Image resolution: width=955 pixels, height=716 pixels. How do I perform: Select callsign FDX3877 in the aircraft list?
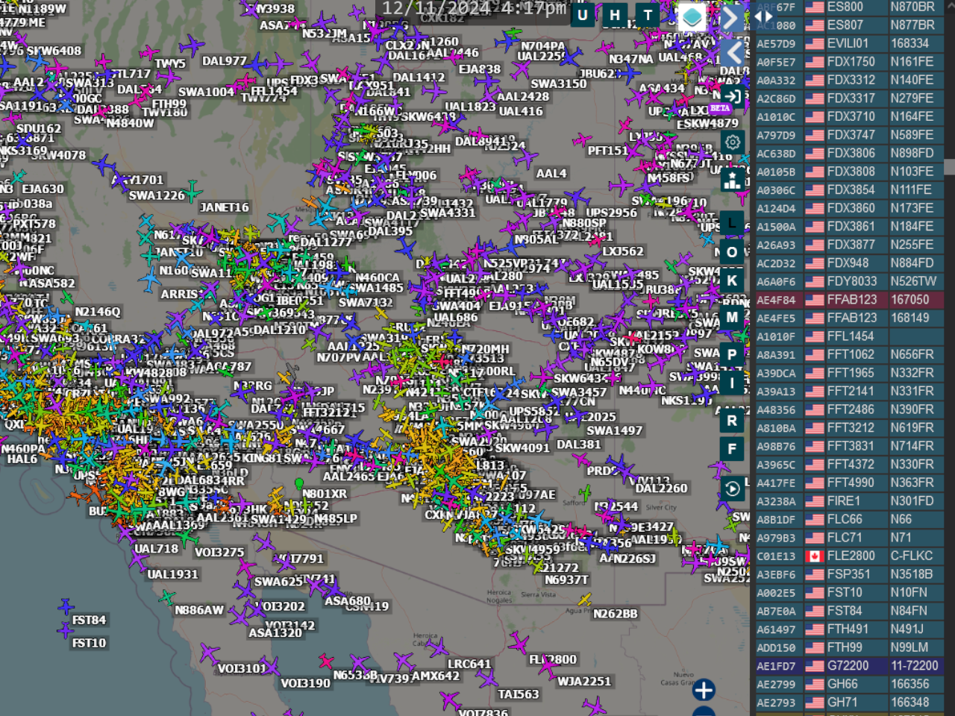click(851, 245)
